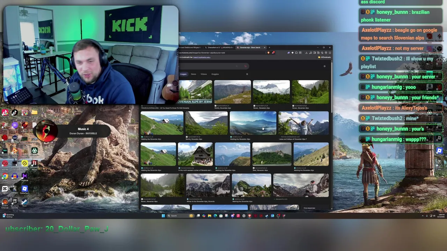The image size is (447, 251).
Task: Open the DOOM Enhanced desktop icon
Action: click(x=5, y=202)
